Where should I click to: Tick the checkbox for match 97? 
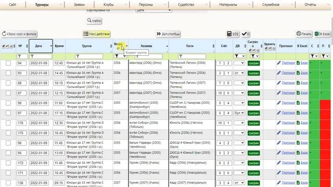[8, 113]
